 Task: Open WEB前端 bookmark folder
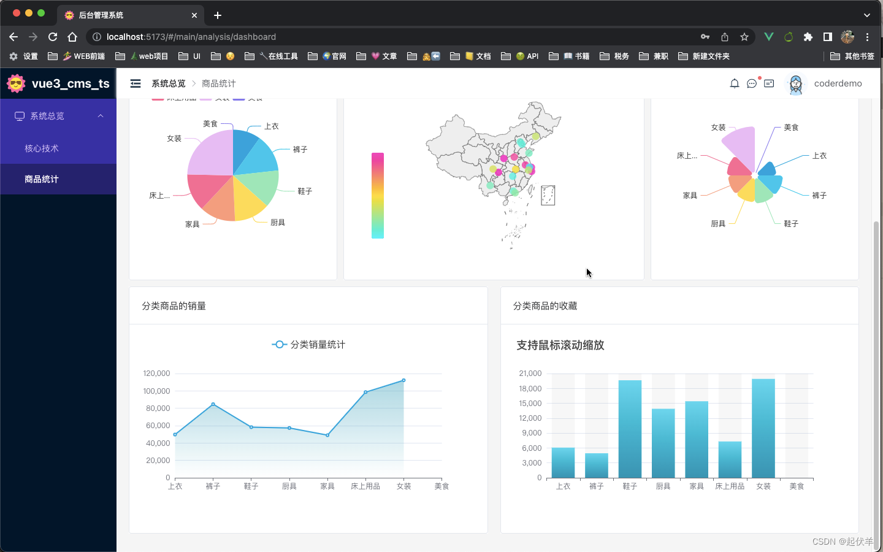tap(77, 56)
